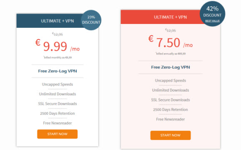
Task: Select the €7.50 /mo price
Action: click(x=170, y=42)
